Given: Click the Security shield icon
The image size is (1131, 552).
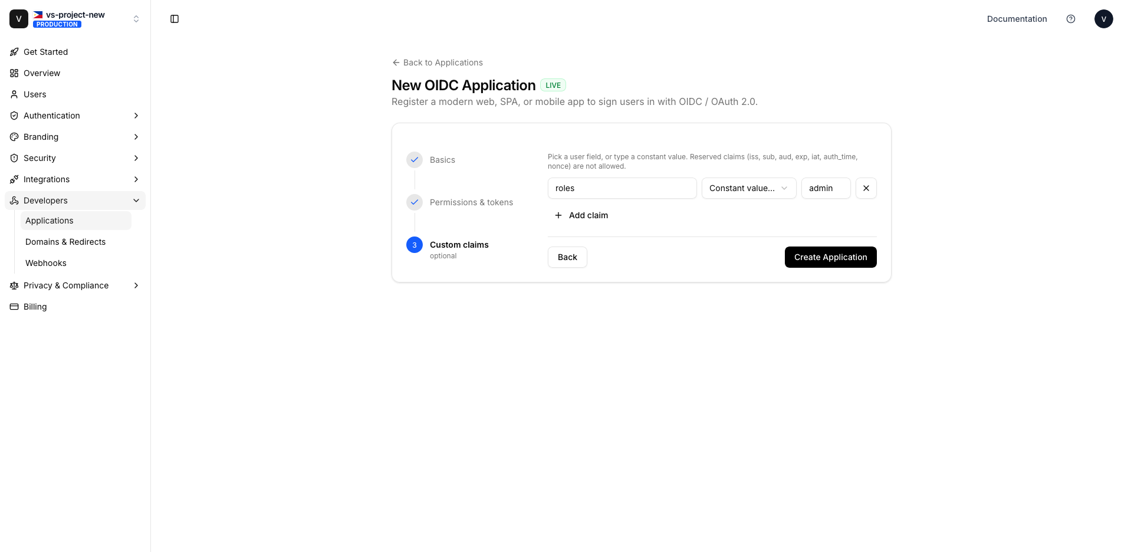Looking at the screenshot, I should (x=14, y=158).
